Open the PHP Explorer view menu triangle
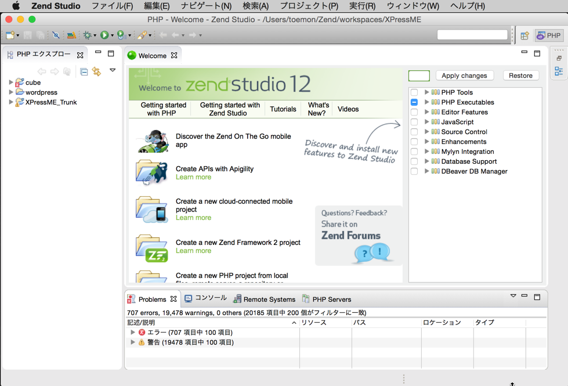 tap(113, 70)
